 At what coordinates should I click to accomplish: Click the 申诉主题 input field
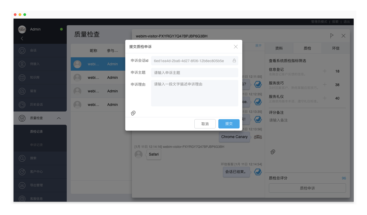point(194,73)
